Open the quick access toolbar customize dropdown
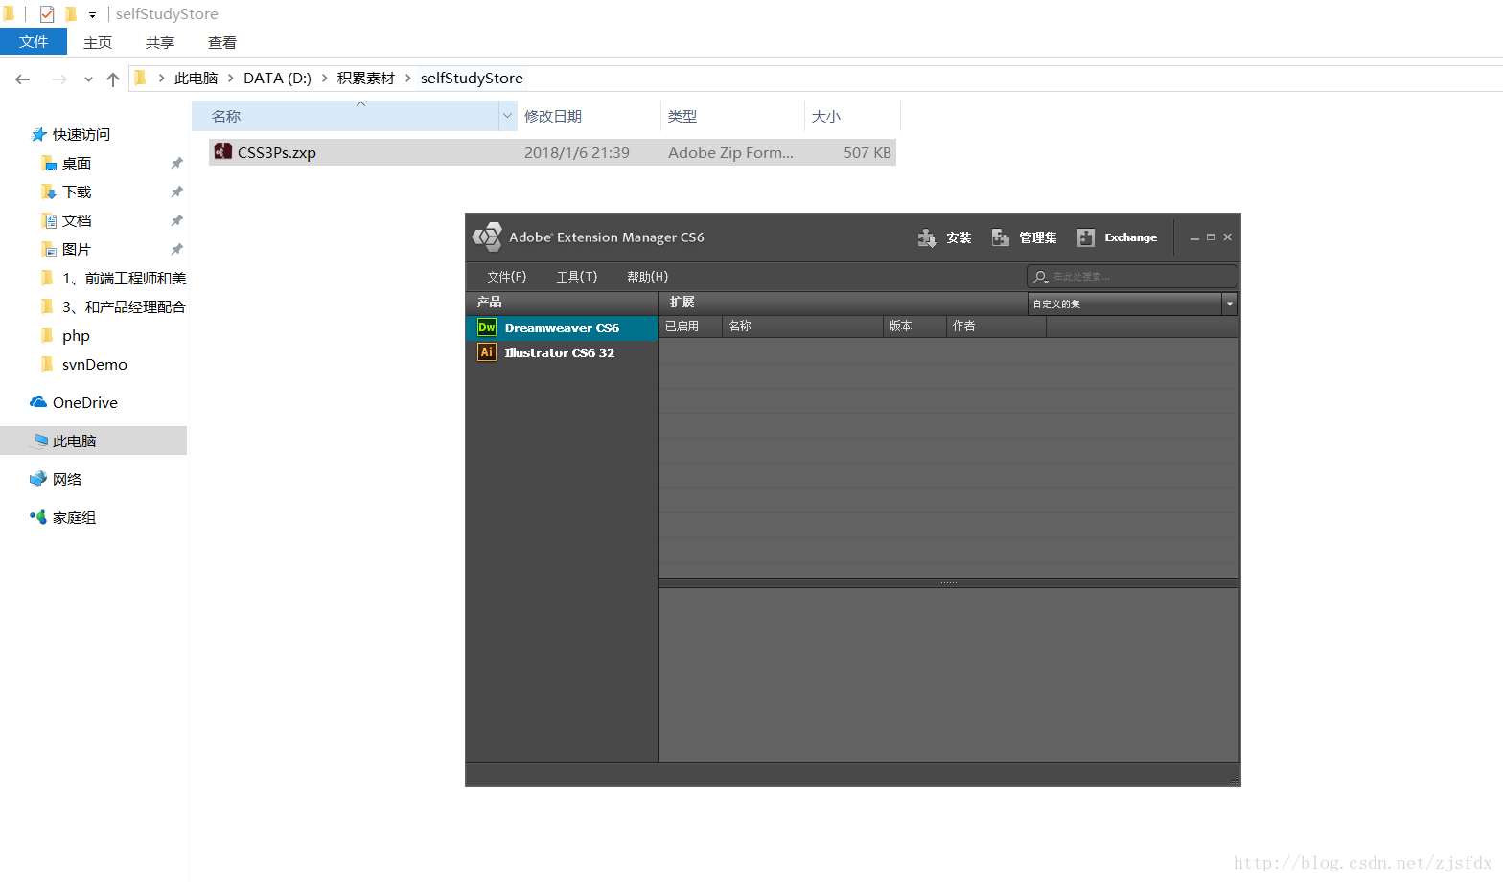The image size is (1503, 882). click(x=92, y=15)
